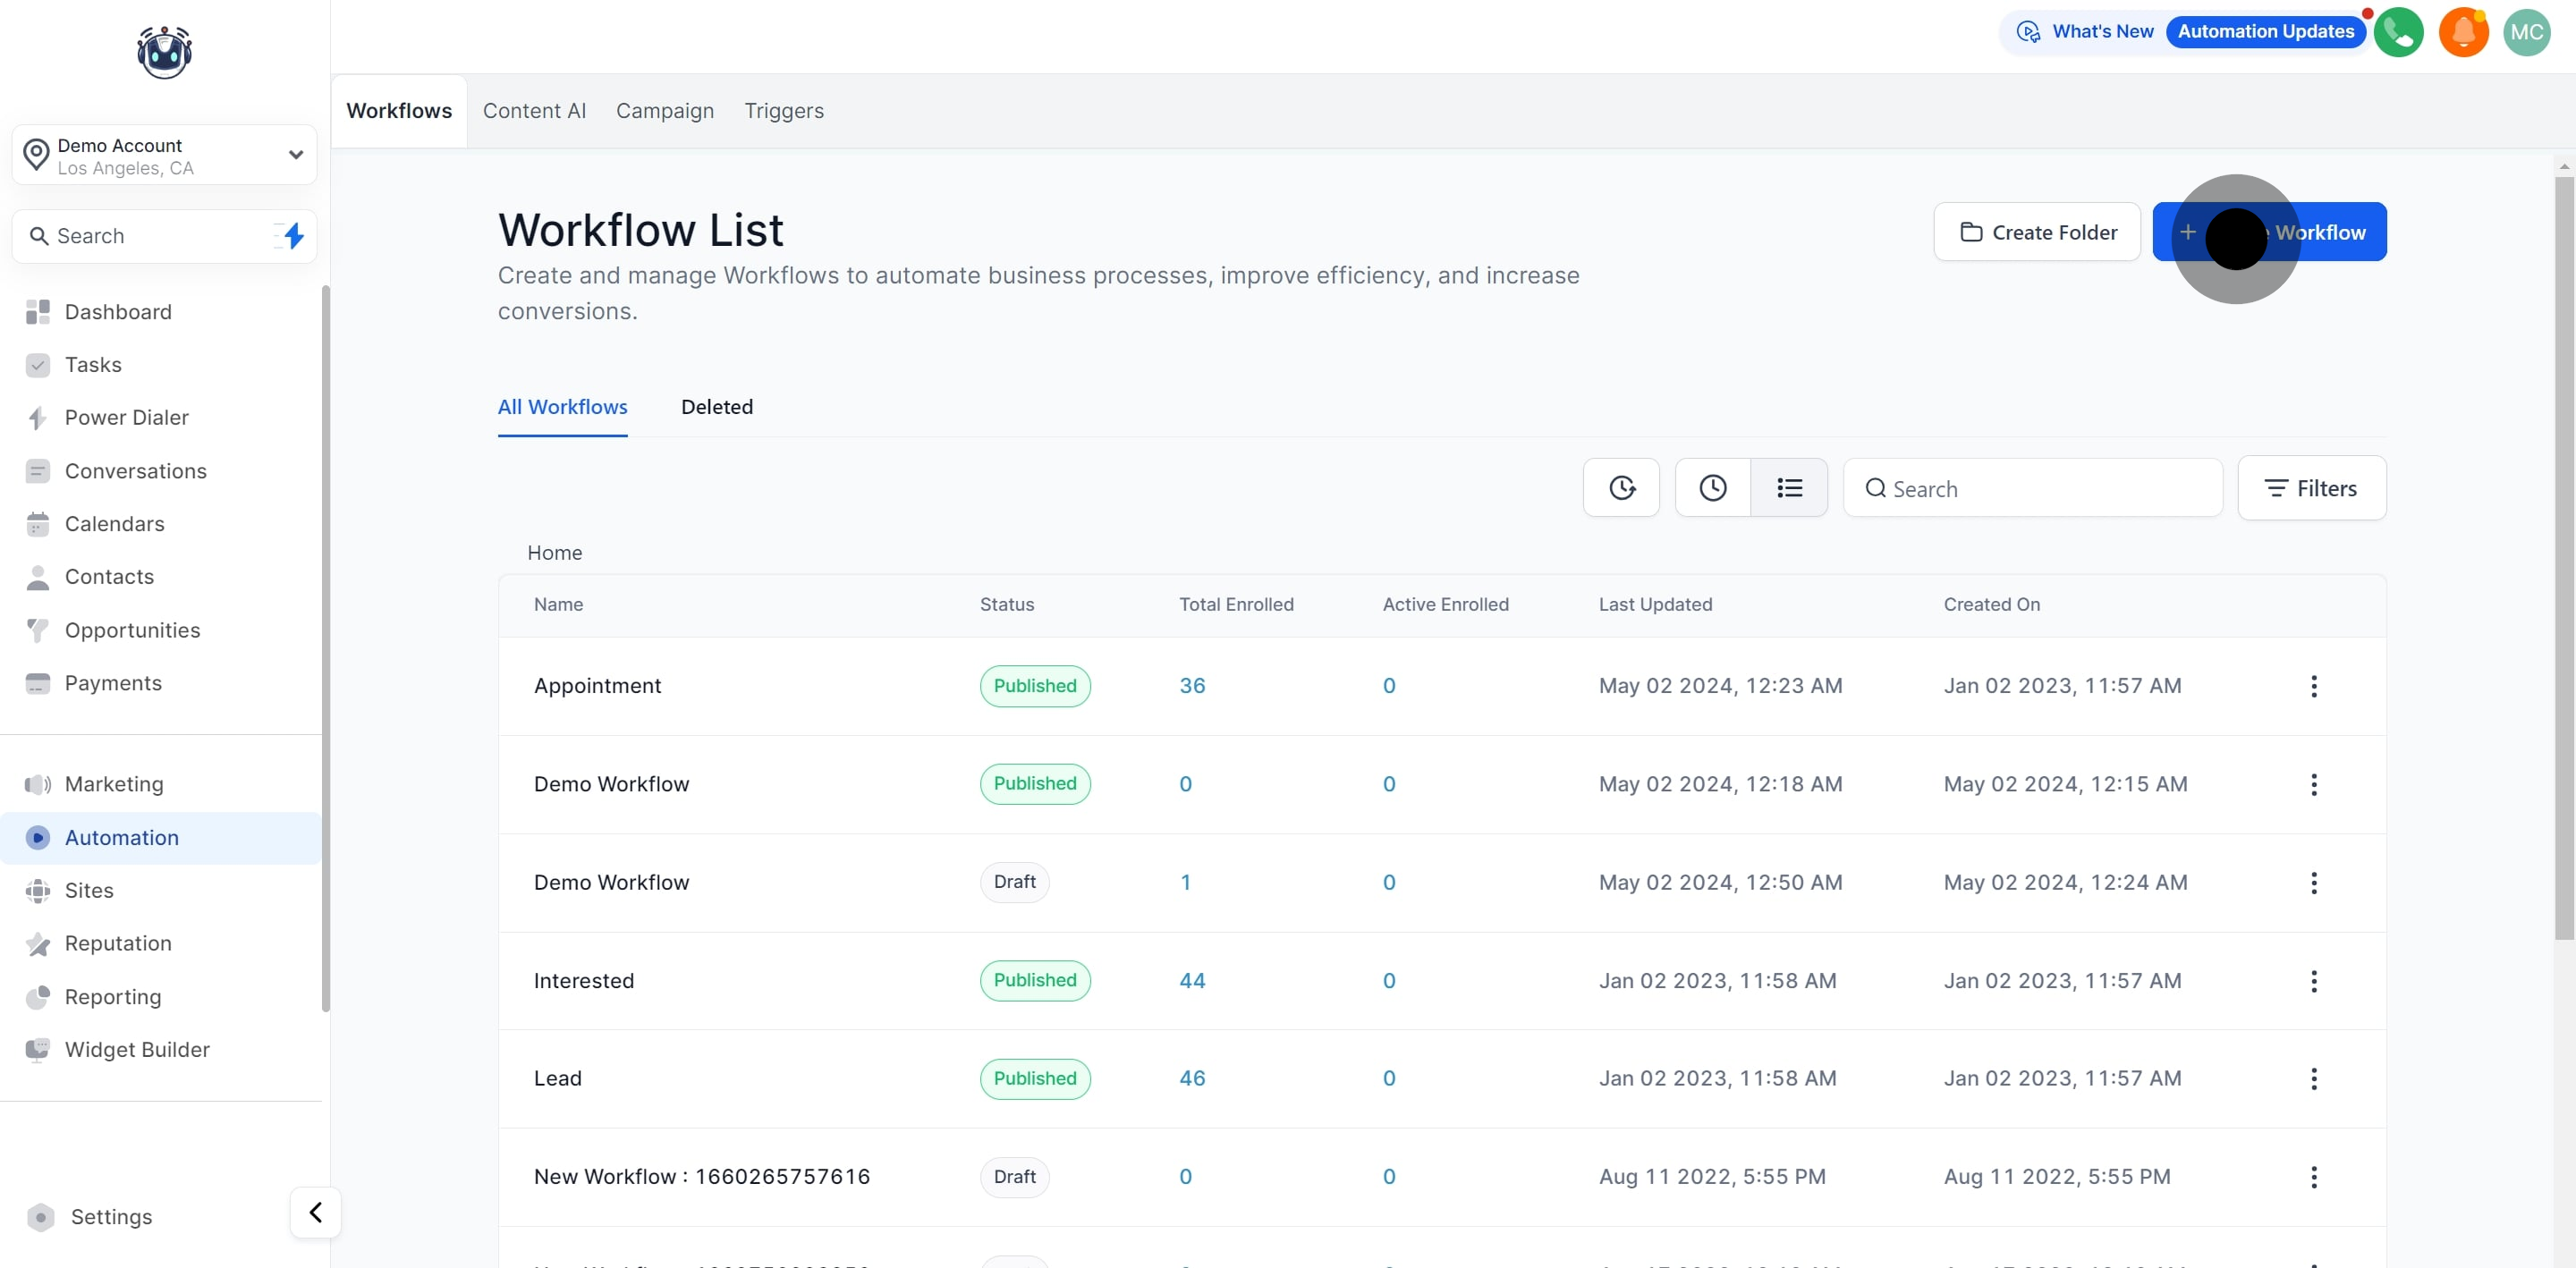The width and height of the screenshot is (2576, 1268).
Task: Open the Contacts sidebar icon
Action: [x=37, y=576]
